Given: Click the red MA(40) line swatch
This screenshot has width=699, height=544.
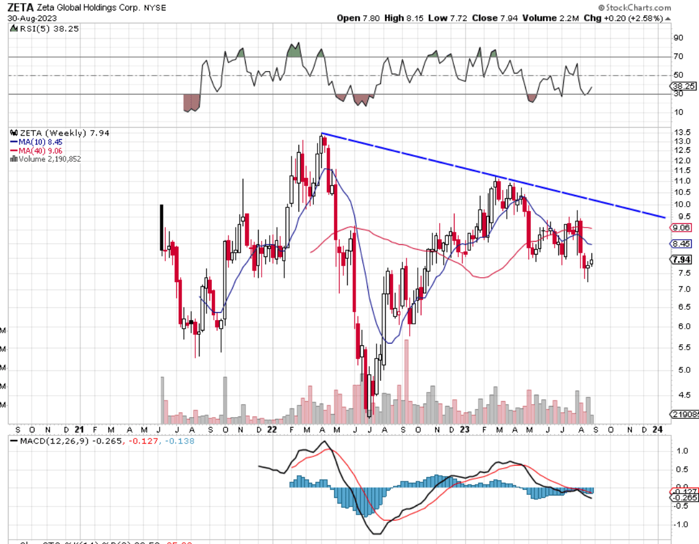Looking at the screenshot, I should [14, 151].
